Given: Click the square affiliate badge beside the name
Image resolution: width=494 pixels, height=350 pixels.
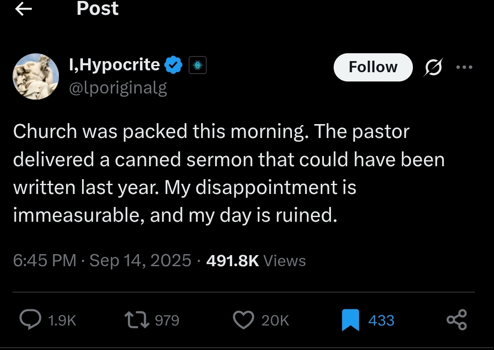Looking at the screenshot, I should pyautogui.click(x=197, y=67).
